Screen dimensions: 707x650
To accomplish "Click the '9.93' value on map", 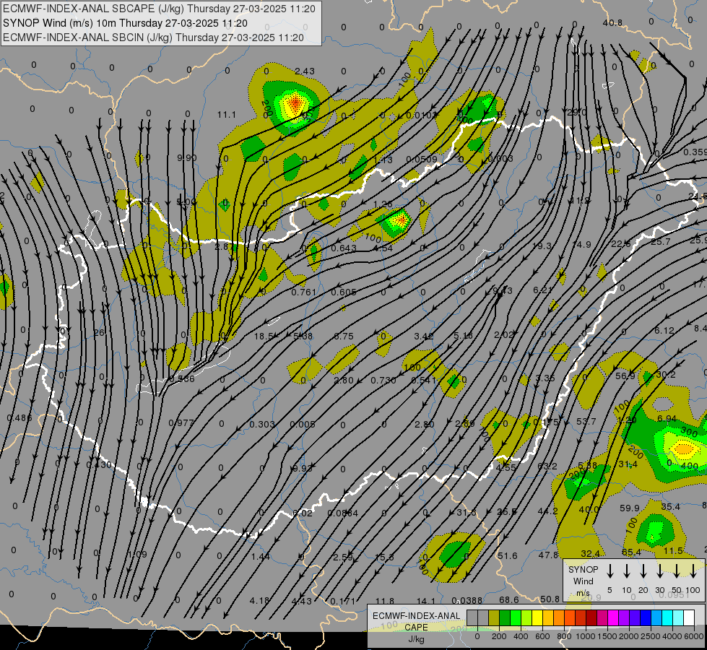I will pyautogui.click(x=302, y=469).
